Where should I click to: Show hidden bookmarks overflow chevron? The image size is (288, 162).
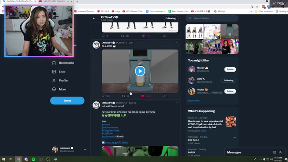click(x=251, y=11)
